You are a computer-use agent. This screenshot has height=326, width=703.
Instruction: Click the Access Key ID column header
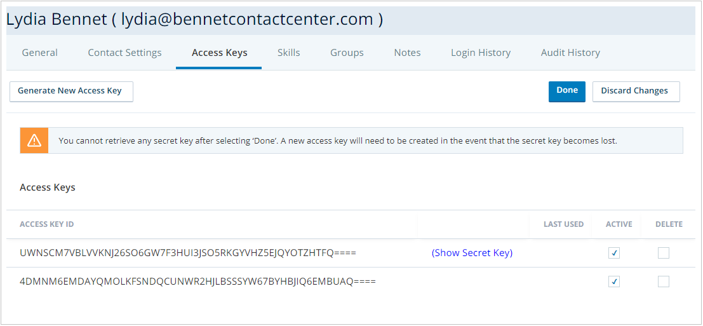[47, 224]
